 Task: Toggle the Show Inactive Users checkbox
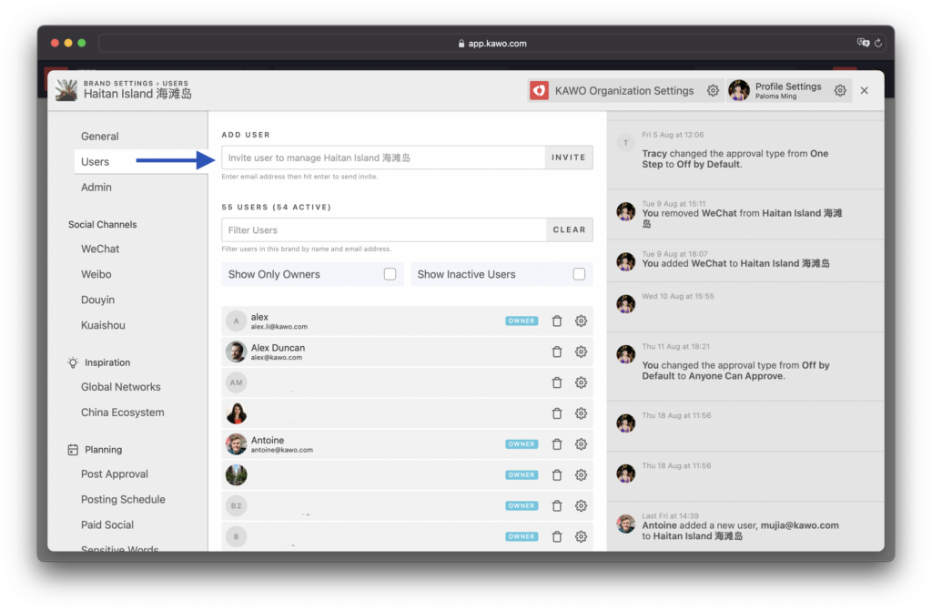point(579,274)
